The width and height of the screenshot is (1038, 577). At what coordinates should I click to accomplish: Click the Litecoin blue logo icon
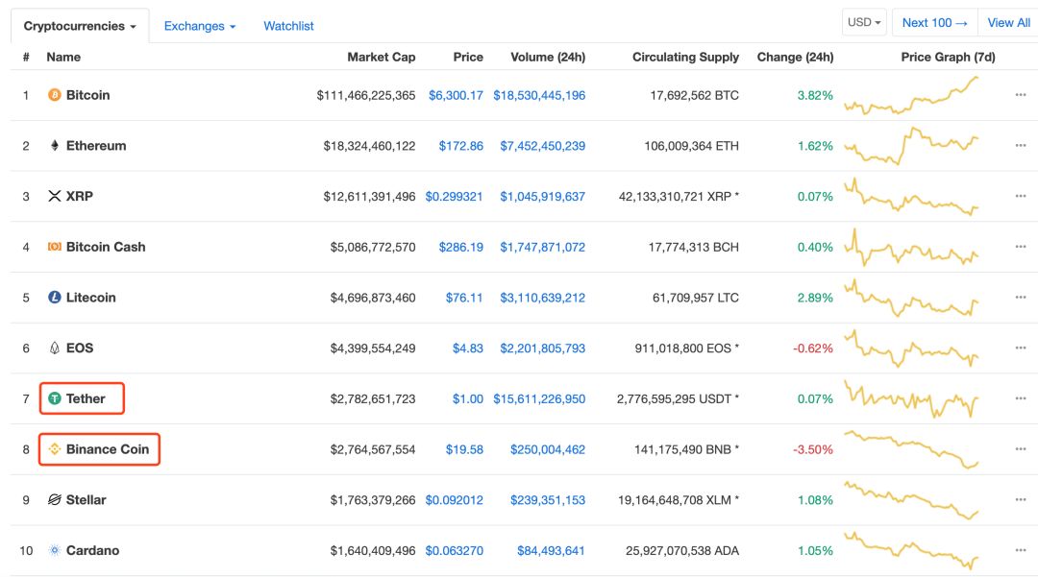tap(55, 298)
